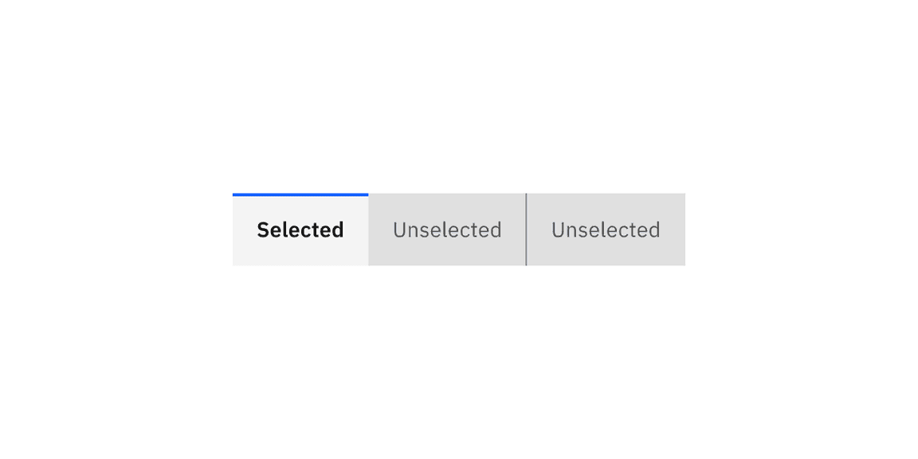The width and height of the screenshot is (918, 459).
Task: Select the first tab in the tab bar
Action: (x=300, y=229)
